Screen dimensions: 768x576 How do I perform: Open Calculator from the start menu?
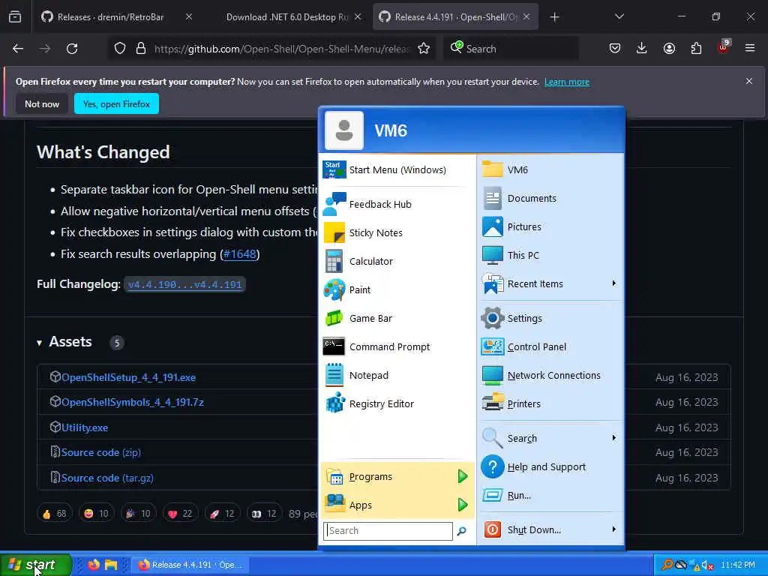(x=397, y=261)
